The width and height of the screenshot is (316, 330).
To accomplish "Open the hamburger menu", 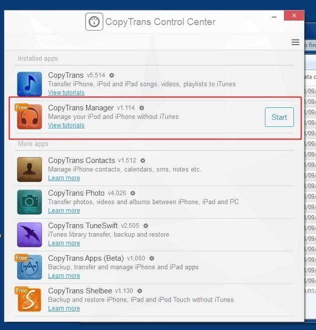I will tap(295, 42).
